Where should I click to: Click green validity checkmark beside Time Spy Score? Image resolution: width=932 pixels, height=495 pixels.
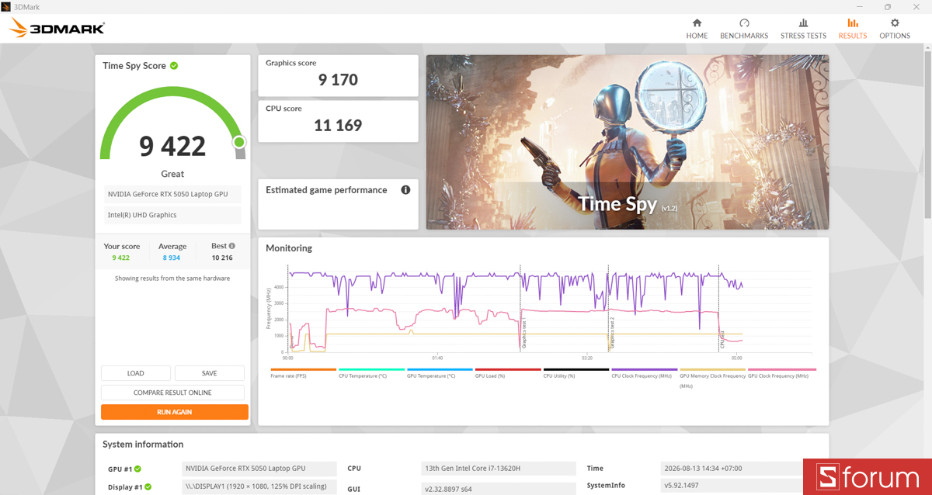(x=174, y=65)
